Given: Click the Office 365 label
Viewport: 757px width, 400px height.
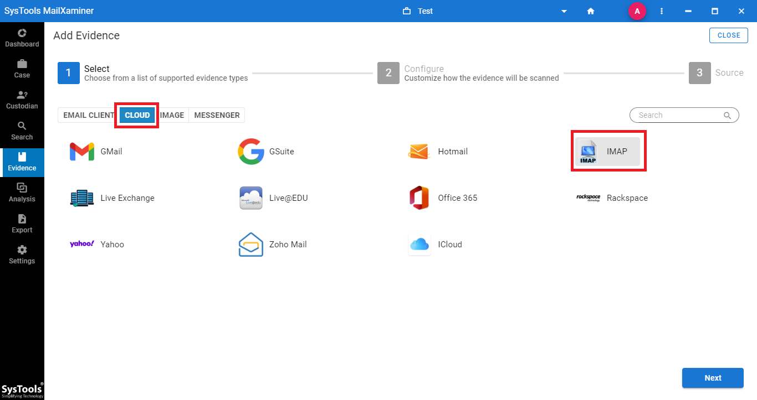Looking at the screenshot, I should point(457,198).
